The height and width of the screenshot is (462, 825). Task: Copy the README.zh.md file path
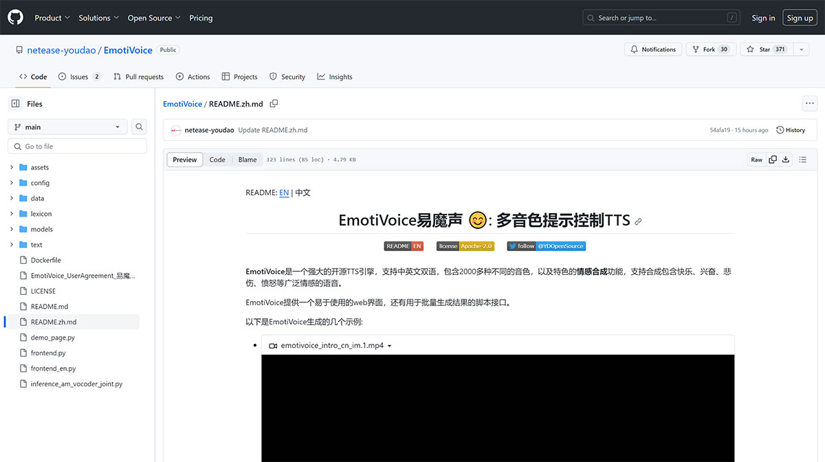272,104
